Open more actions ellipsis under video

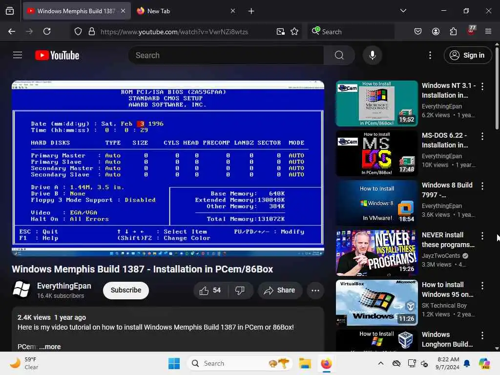coord(315,290)
